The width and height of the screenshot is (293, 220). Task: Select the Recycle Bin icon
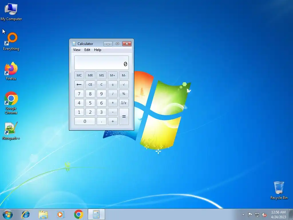279,190
